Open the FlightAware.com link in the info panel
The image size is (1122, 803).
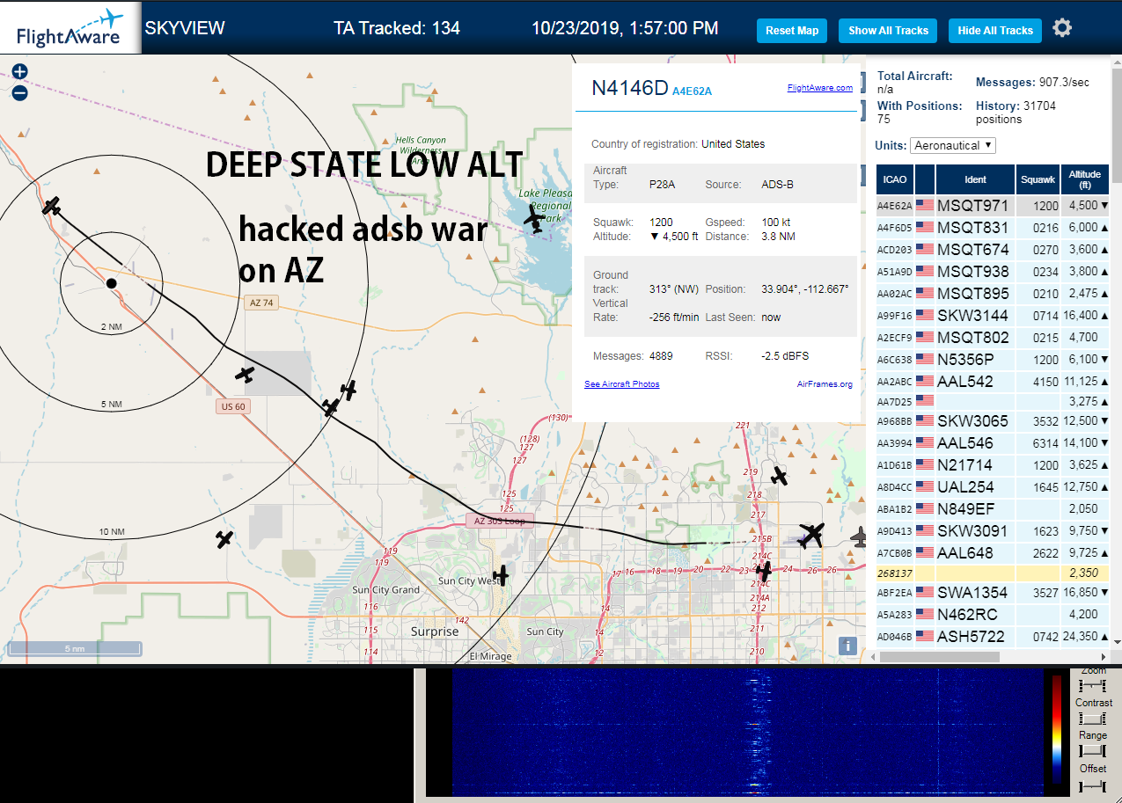pos(819,88)
